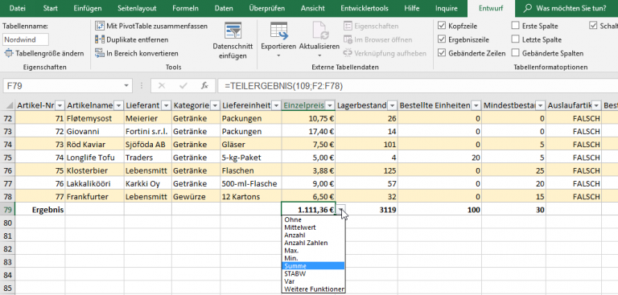Switch to the Entwicklertools tab
Screen dimensions: 618x295
tap(365, 8)
